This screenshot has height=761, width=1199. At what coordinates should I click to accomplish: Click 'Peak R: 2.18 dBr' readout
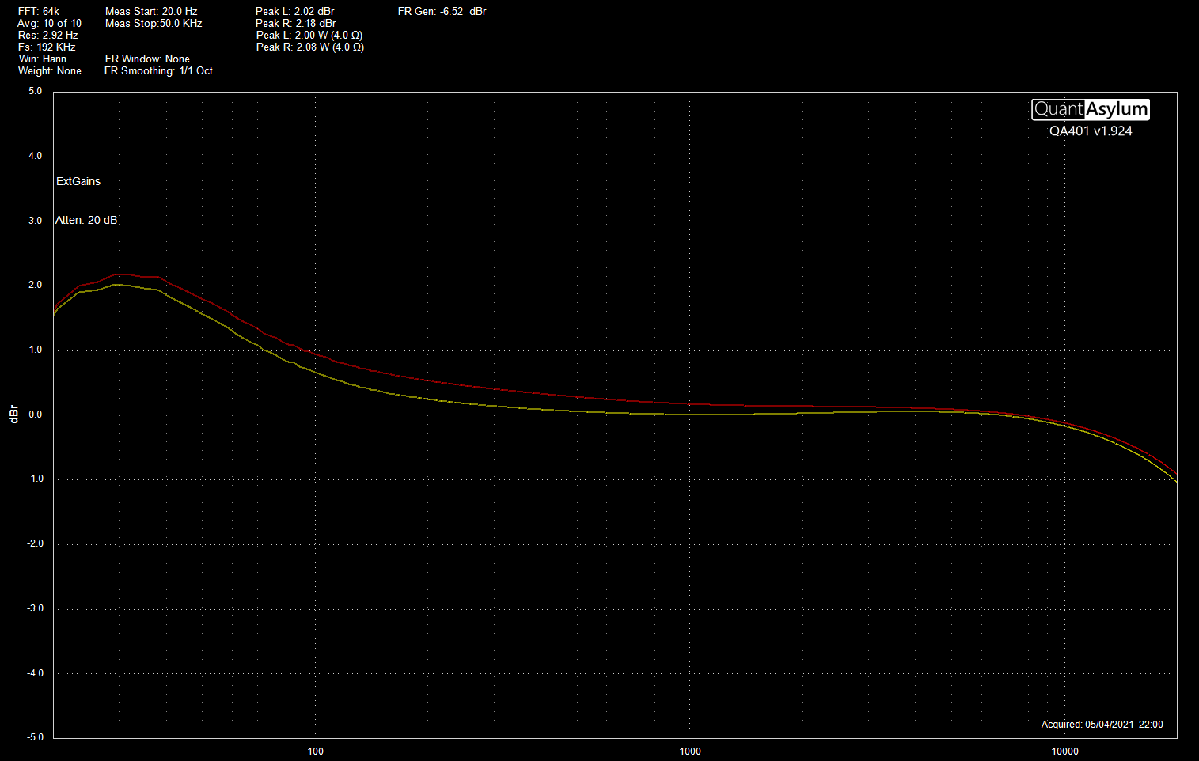click(296, 24)
